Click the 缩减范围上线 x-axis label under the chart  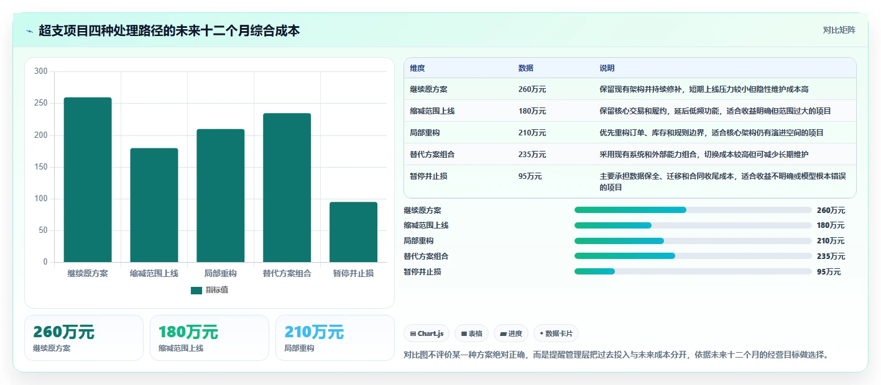tap(154, 273)
